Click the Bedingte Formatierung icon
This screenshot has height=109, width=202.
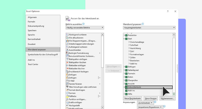(67, 53)
